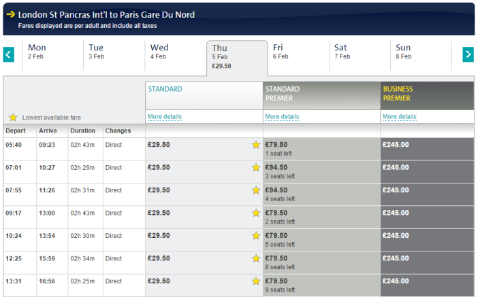This screenshot has width=478, height=297.
Task: Click the lowest fare star for 07:55 train
Action: pyautogui.click(x=256, y=190)
